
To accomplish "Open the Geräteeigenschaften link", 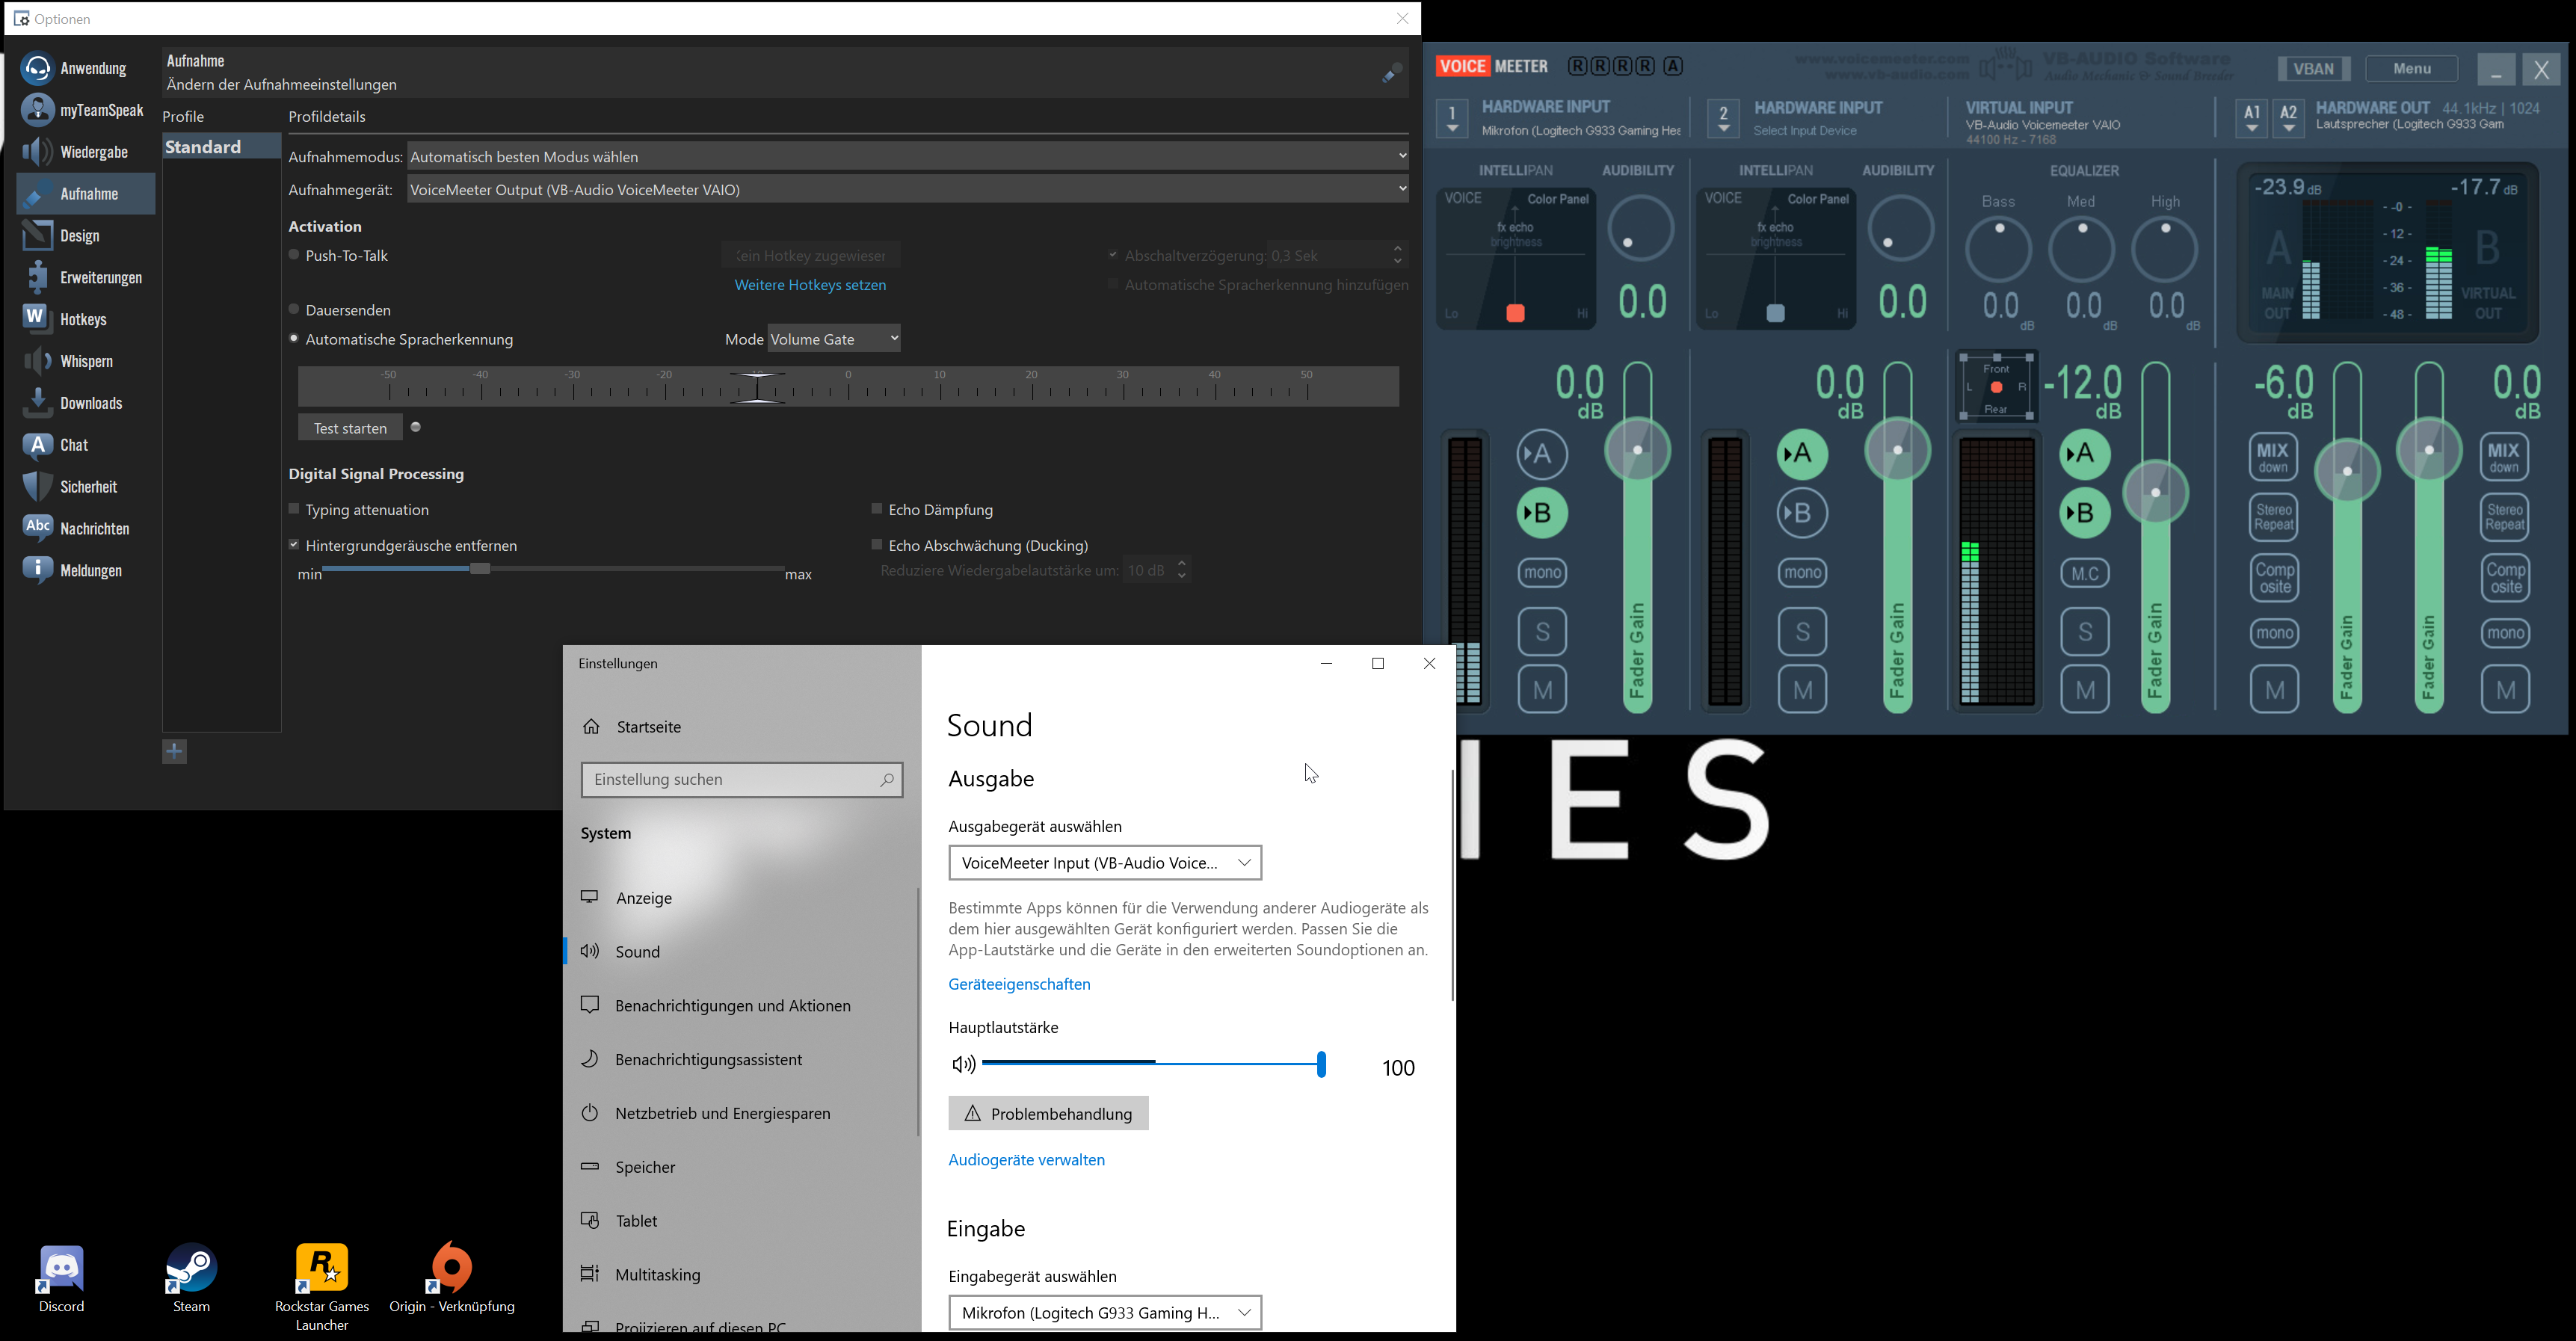I will [1019, 985].
